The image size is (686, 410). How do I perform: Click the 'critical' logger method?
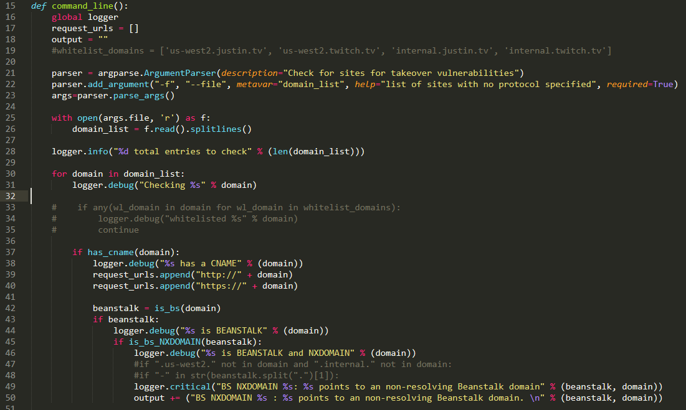pos(190,387)
